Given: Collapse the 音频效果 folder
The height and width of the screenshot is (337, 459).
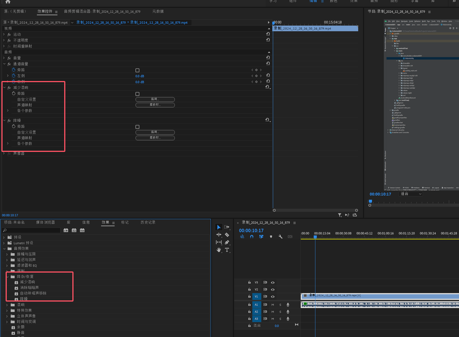Looking at the screenshot, I should (4, 248).
